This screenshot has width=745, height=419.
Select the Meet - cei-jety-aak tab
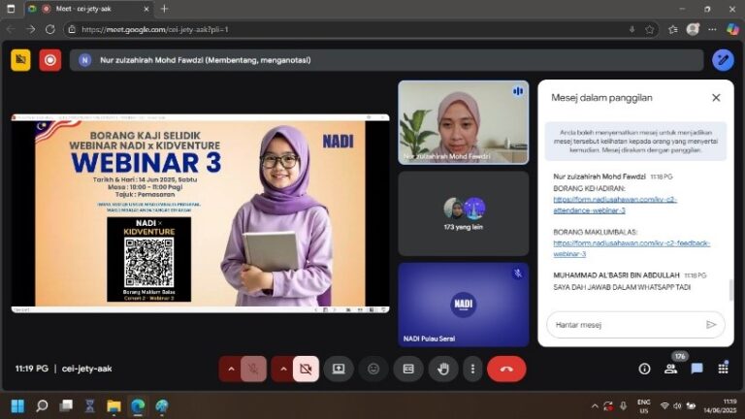tap(89, 9)
